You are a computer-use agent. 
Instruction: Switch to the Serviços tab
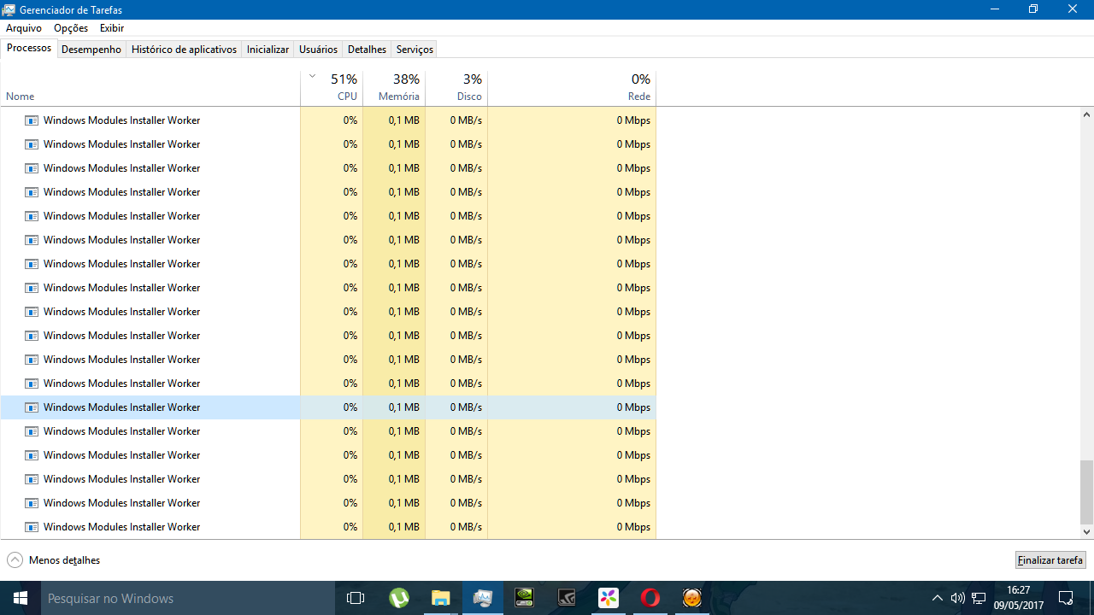pos(415,50)
